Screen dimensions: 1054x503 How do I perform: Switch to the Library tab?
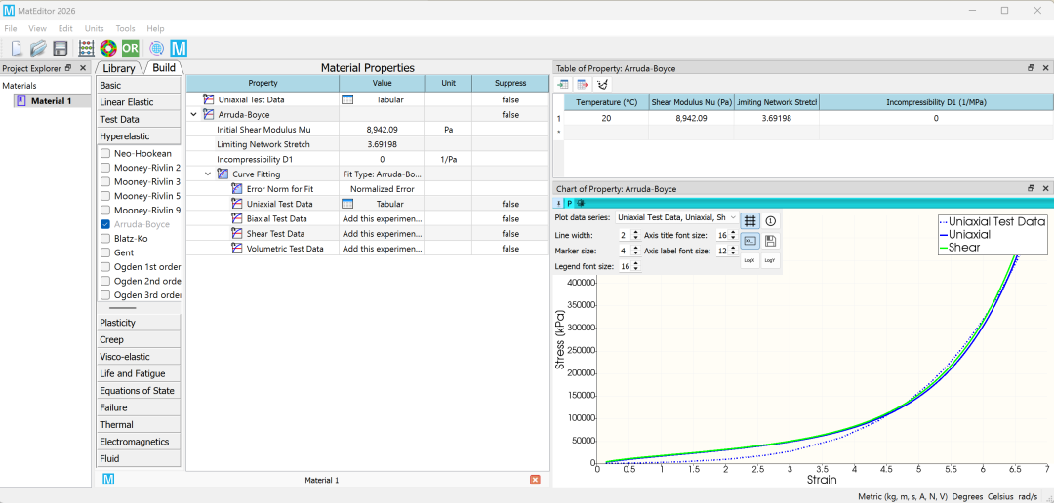point(119,68)
